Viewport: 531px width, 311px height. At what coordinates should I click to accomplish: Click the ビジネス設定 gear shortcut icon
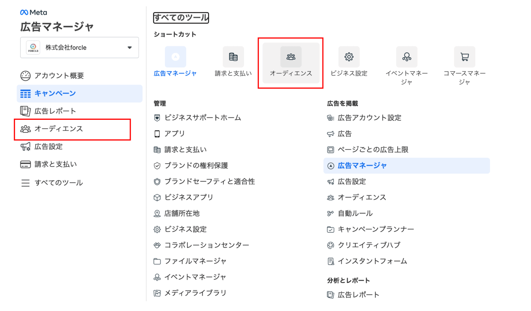pos(349,57)
